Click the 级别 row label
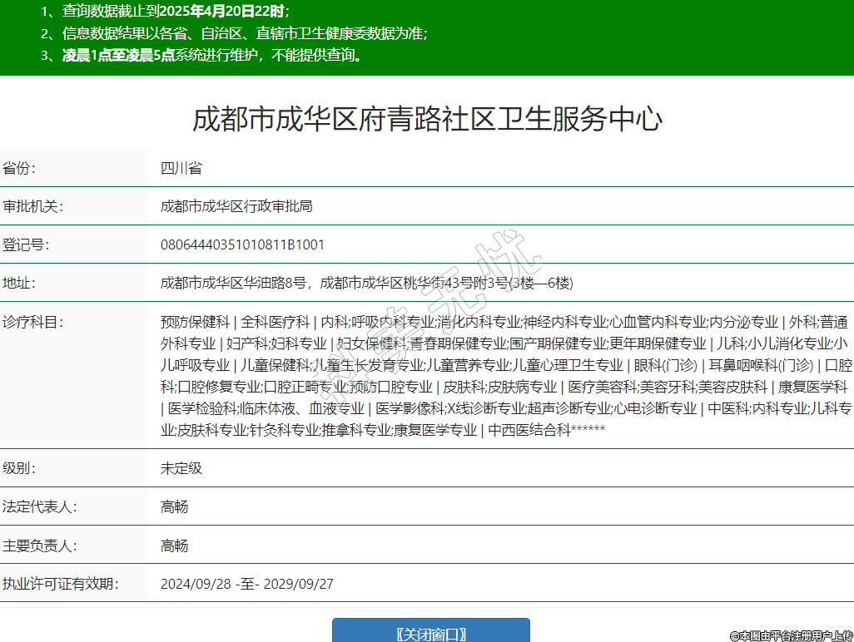Screen dimensions: 854x642 pyautogui.click(x=20, y=468)
